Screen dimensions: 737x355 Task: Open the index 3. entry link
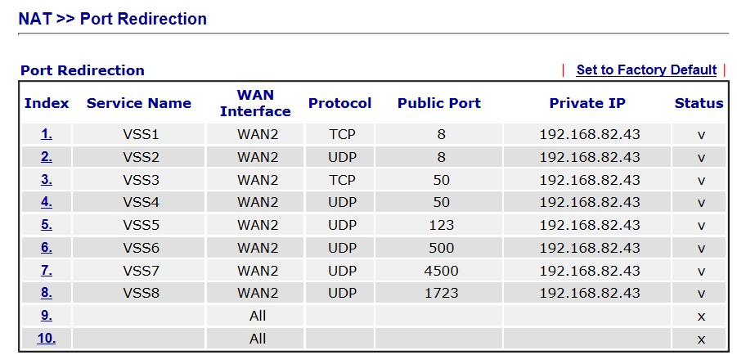pyautogui.click(x=47, y=180)
